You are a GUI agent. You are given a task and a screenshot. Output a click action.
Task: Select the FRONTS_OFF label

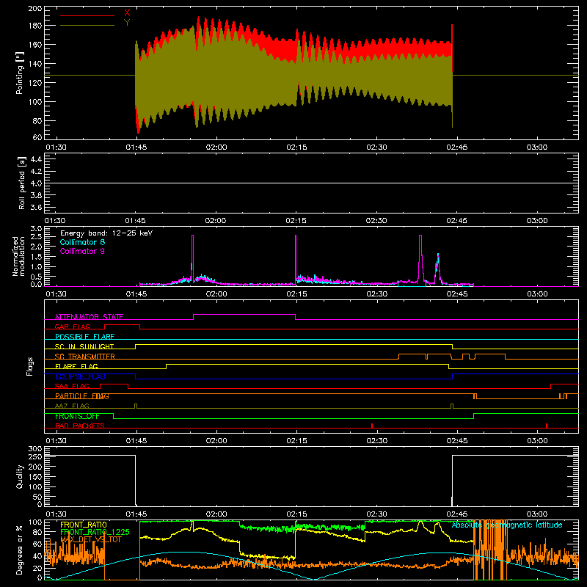pos(77,416)
